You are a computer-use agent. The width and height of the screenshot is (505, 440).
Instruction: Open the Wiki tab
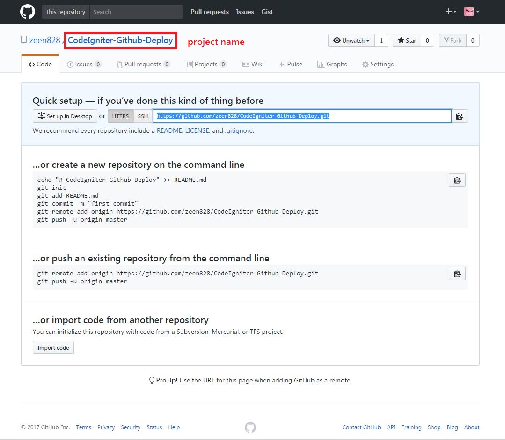point(253,64)
